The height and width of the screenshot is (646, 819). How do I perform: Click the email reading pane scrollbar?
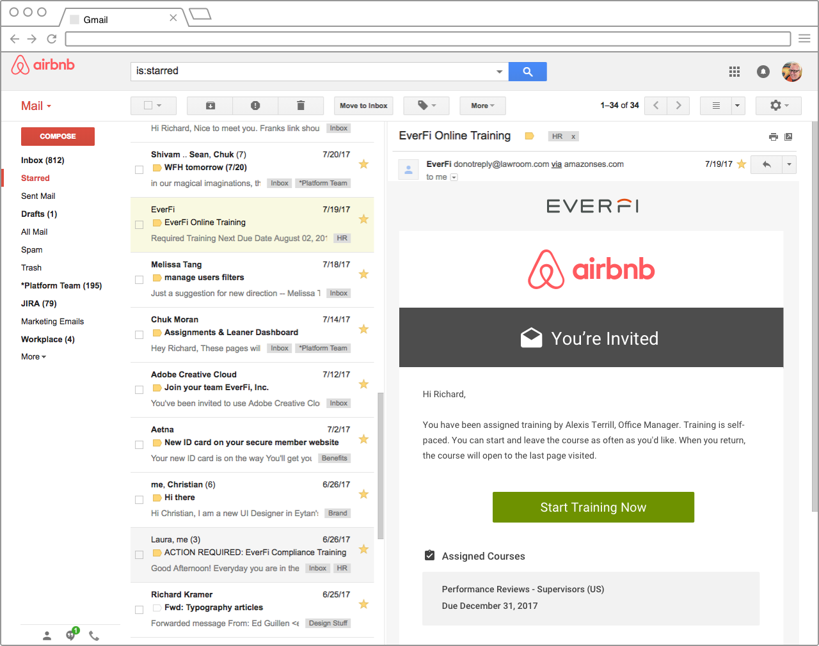pyautogui.click(x=815, y=317)
